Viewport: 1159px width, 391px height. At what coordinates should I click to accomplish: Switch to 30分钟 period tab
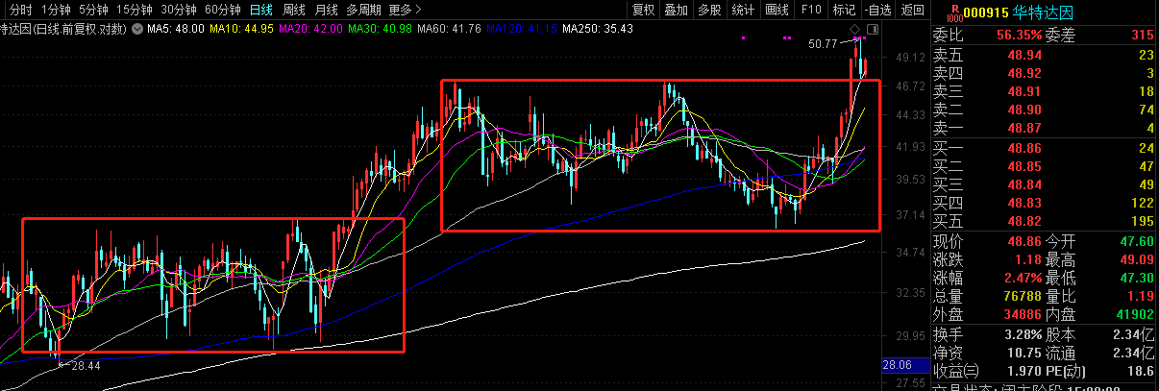pos(178,10)
